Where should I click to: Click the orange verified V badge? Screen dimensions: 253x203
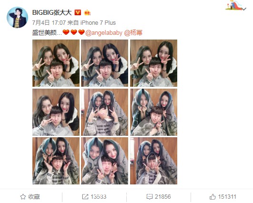tap(78, 12)
